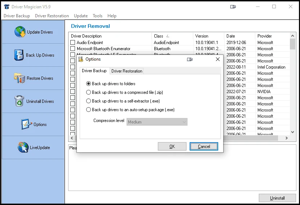Click the Uninstall Drivers recycle bin icon
Image resolution: width=300 pixels, height=205 pixels.
(x=19, y=101)
